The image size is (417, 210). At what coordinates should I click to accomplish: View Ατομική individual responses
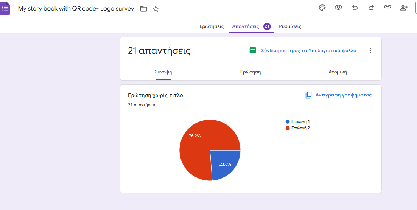[x=338, y=72]
